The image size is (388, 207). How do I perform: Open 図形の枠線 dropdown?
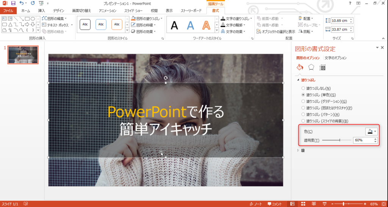pos(155,25)
